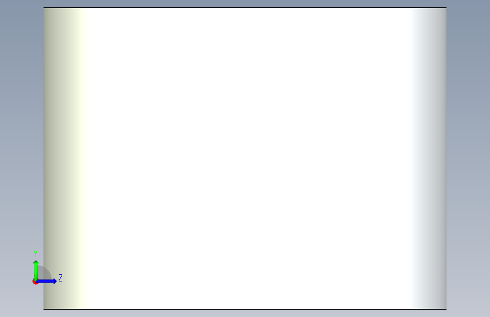Image resolution: width=490 pixels, height=317 pixels.
Task: Click the green Y axis label
Action: [x=36, y=254]
